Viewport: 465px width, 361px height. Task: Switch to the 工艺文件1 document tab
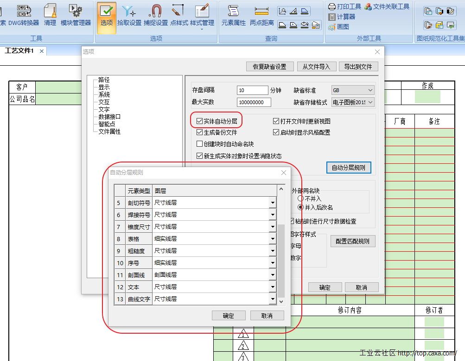[19, 51]
